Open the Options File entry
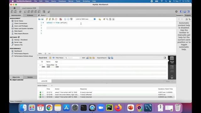Viewport: 201px width, 113px height. [18, 45]
